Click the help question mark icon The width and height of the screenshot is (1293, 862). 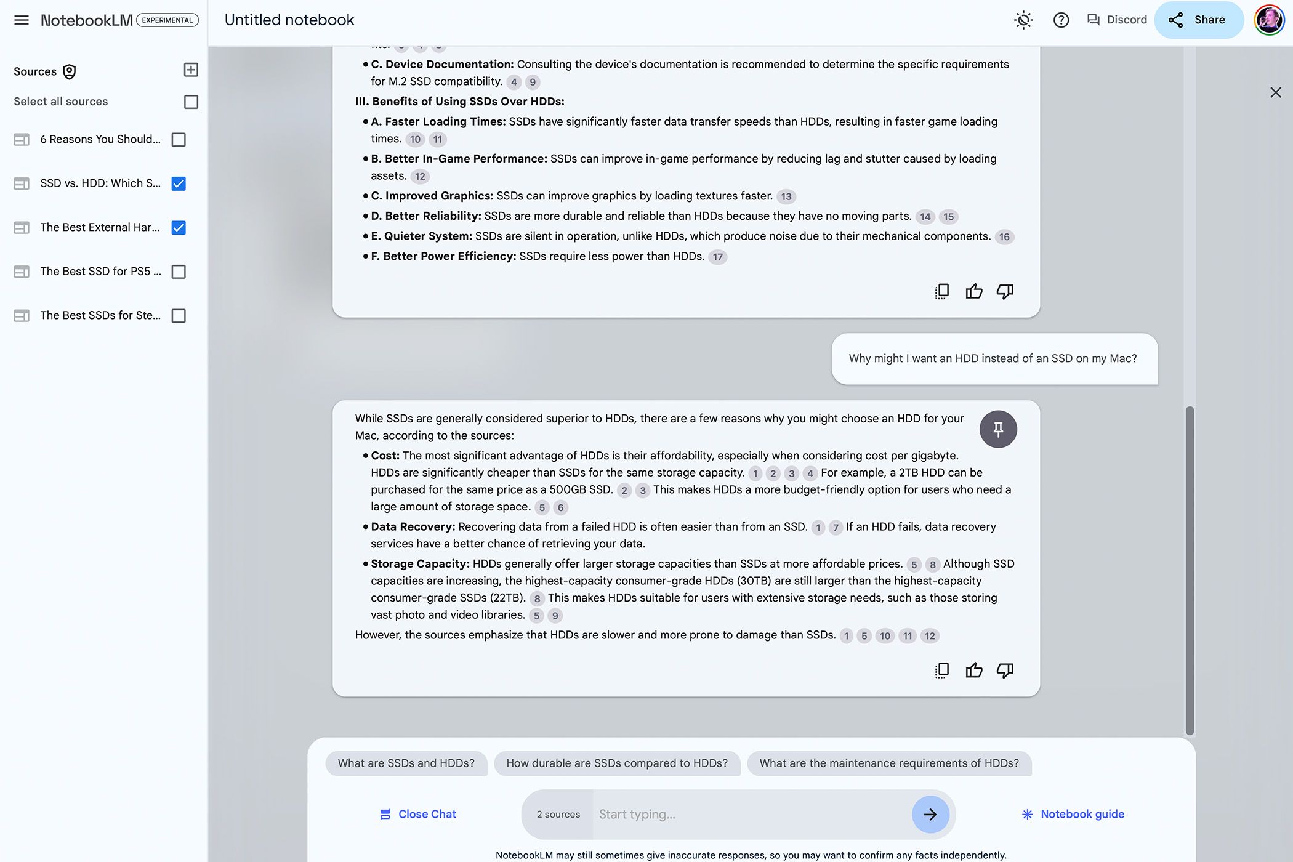(x=1061, y=19)
